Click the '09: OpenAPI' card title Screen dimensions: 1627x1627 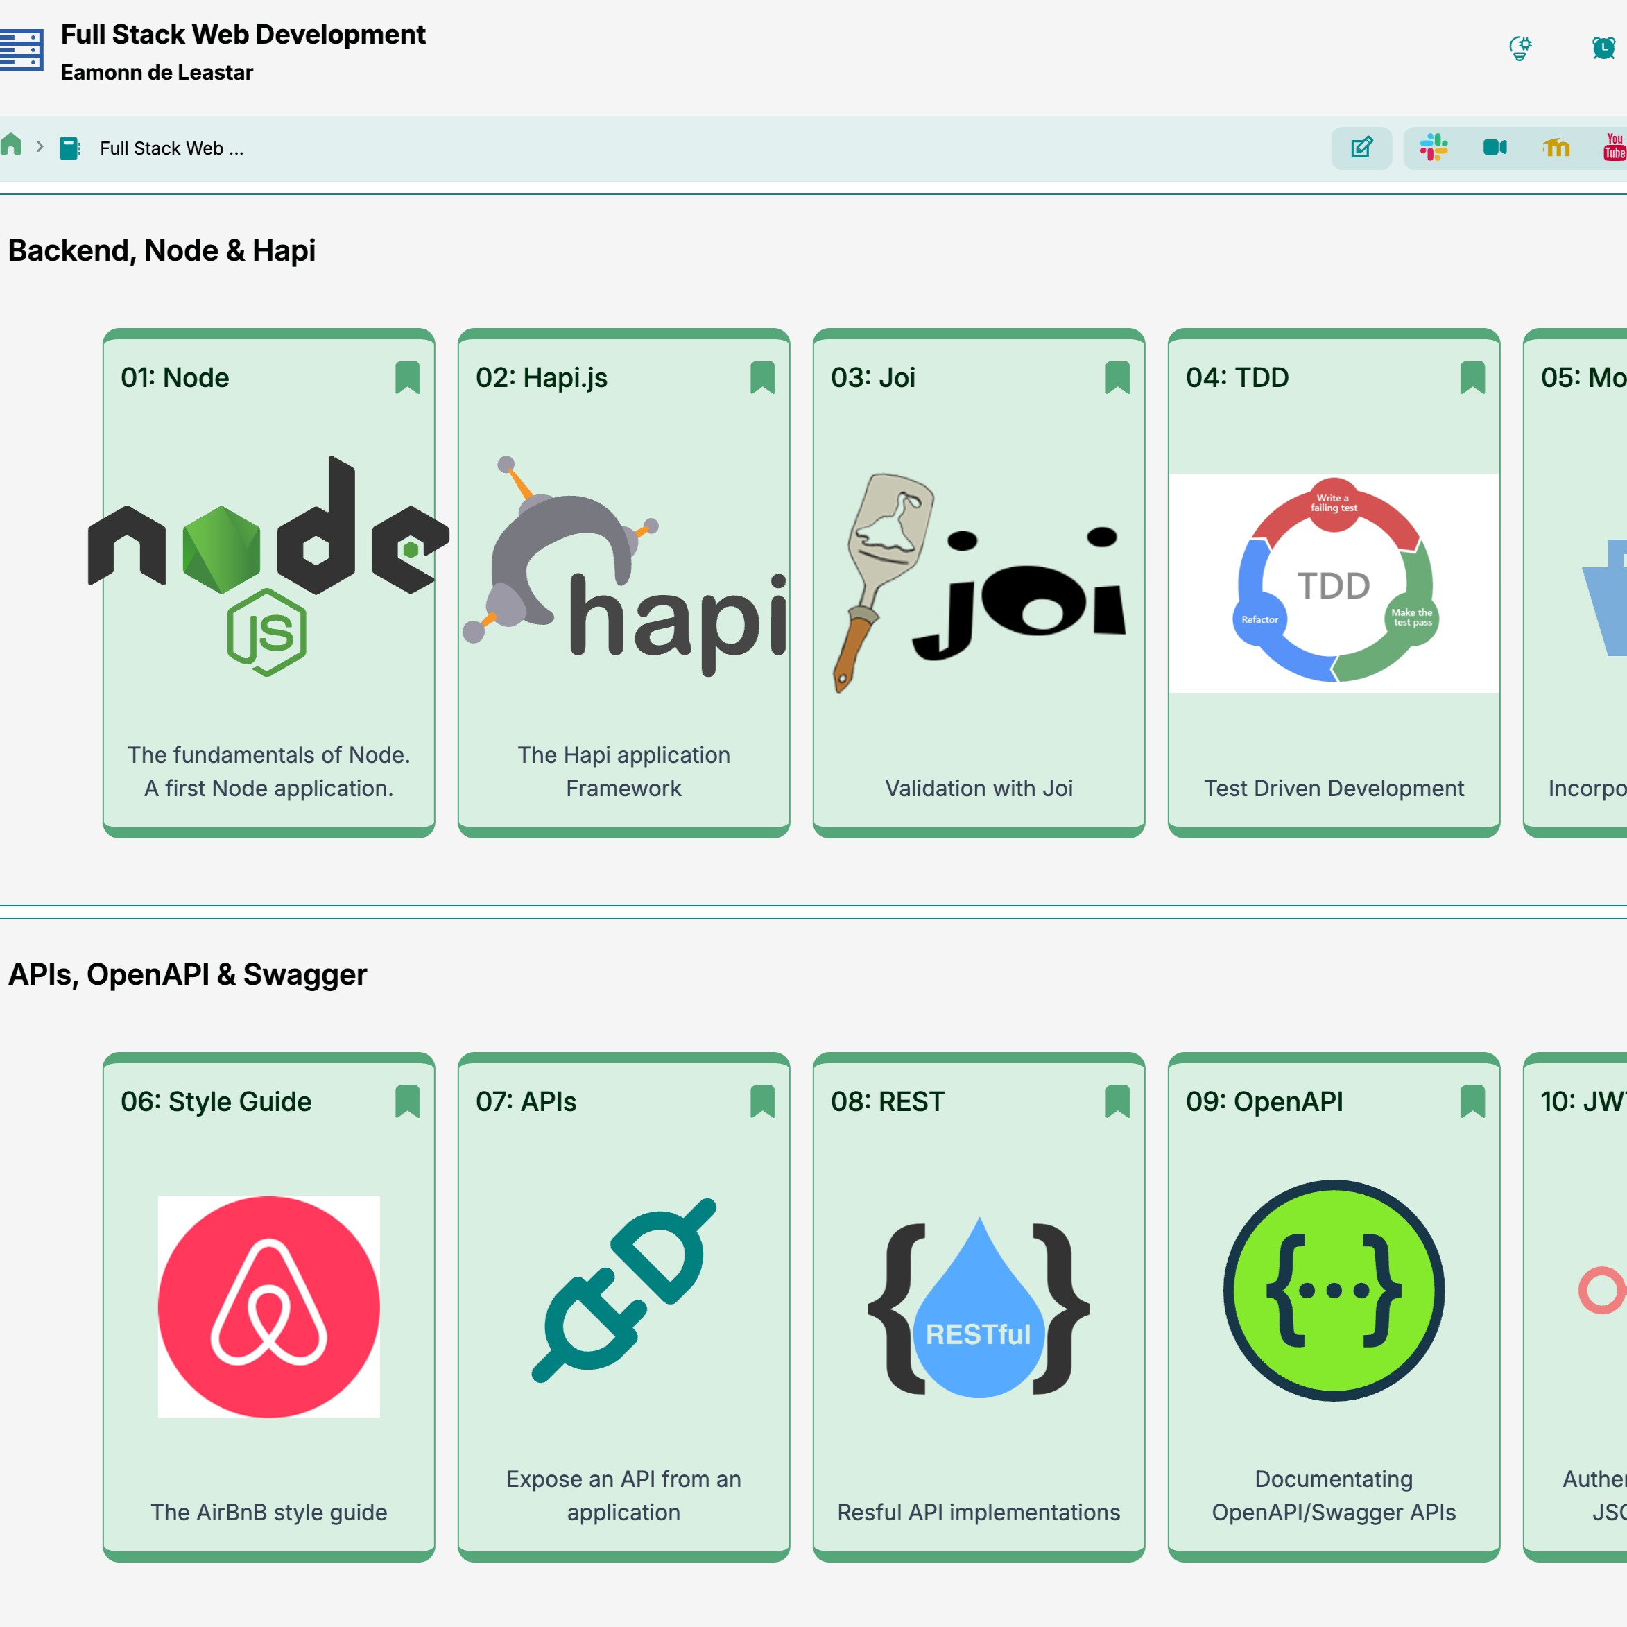1265,1101
